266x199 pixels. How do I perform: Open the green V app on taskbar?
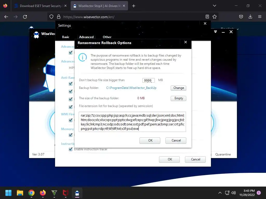(x=54, y=193)
